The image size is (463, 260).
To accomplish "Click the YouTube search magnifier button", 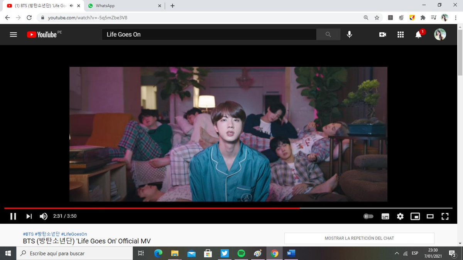I will coord(328,34).
